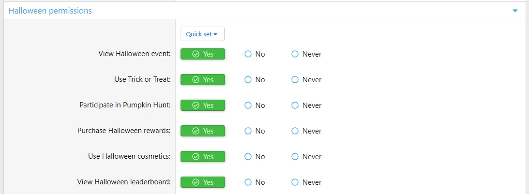Select Yes for Participate in Pumpkin Hunt
This screenshot has height=194, width=529.
coord(202,105)
